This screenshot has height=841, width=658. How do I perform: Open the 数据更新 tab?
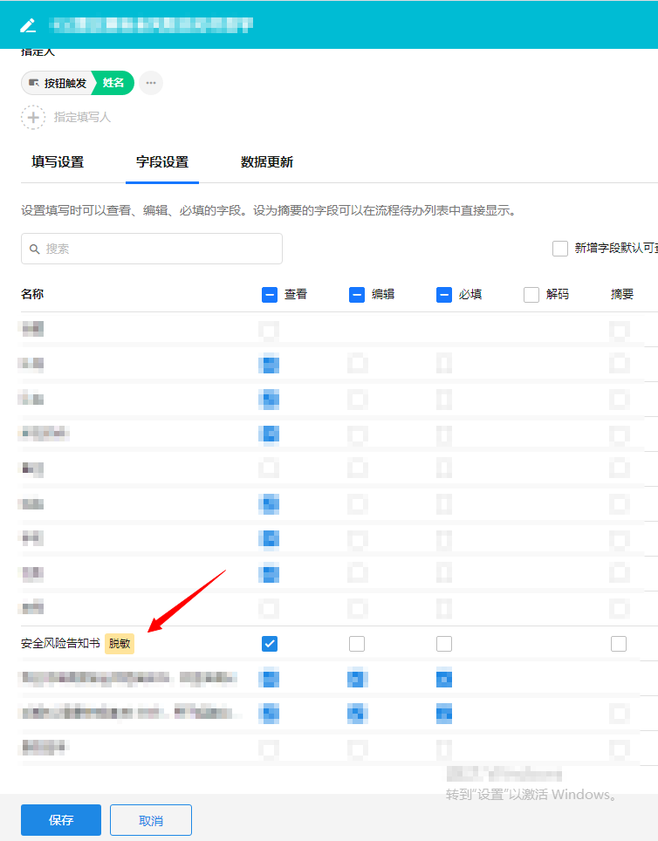click(x=267, y=162)
